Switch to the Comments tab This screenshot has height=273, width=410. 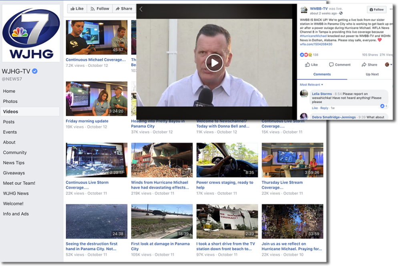coord(322,74)
